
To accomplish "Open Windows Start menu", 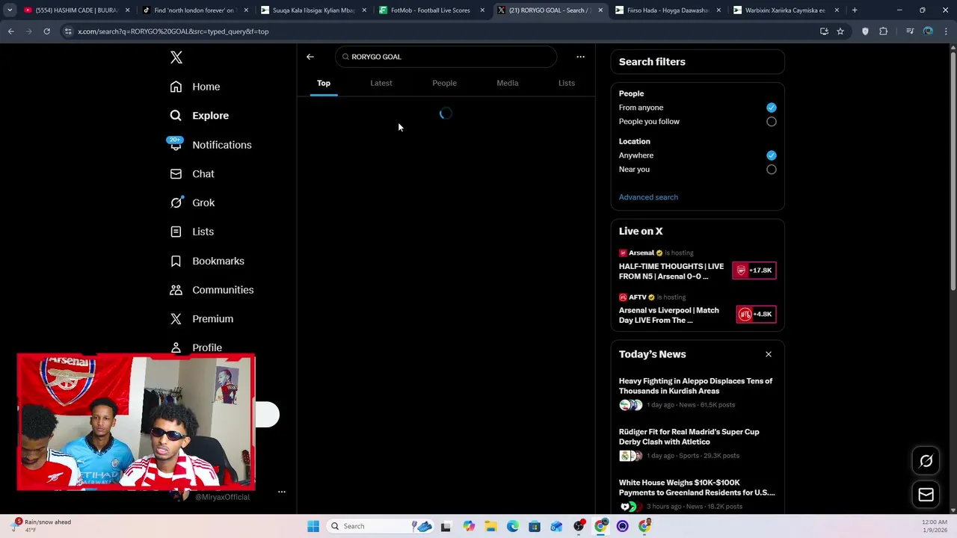I will click(313, 526).
